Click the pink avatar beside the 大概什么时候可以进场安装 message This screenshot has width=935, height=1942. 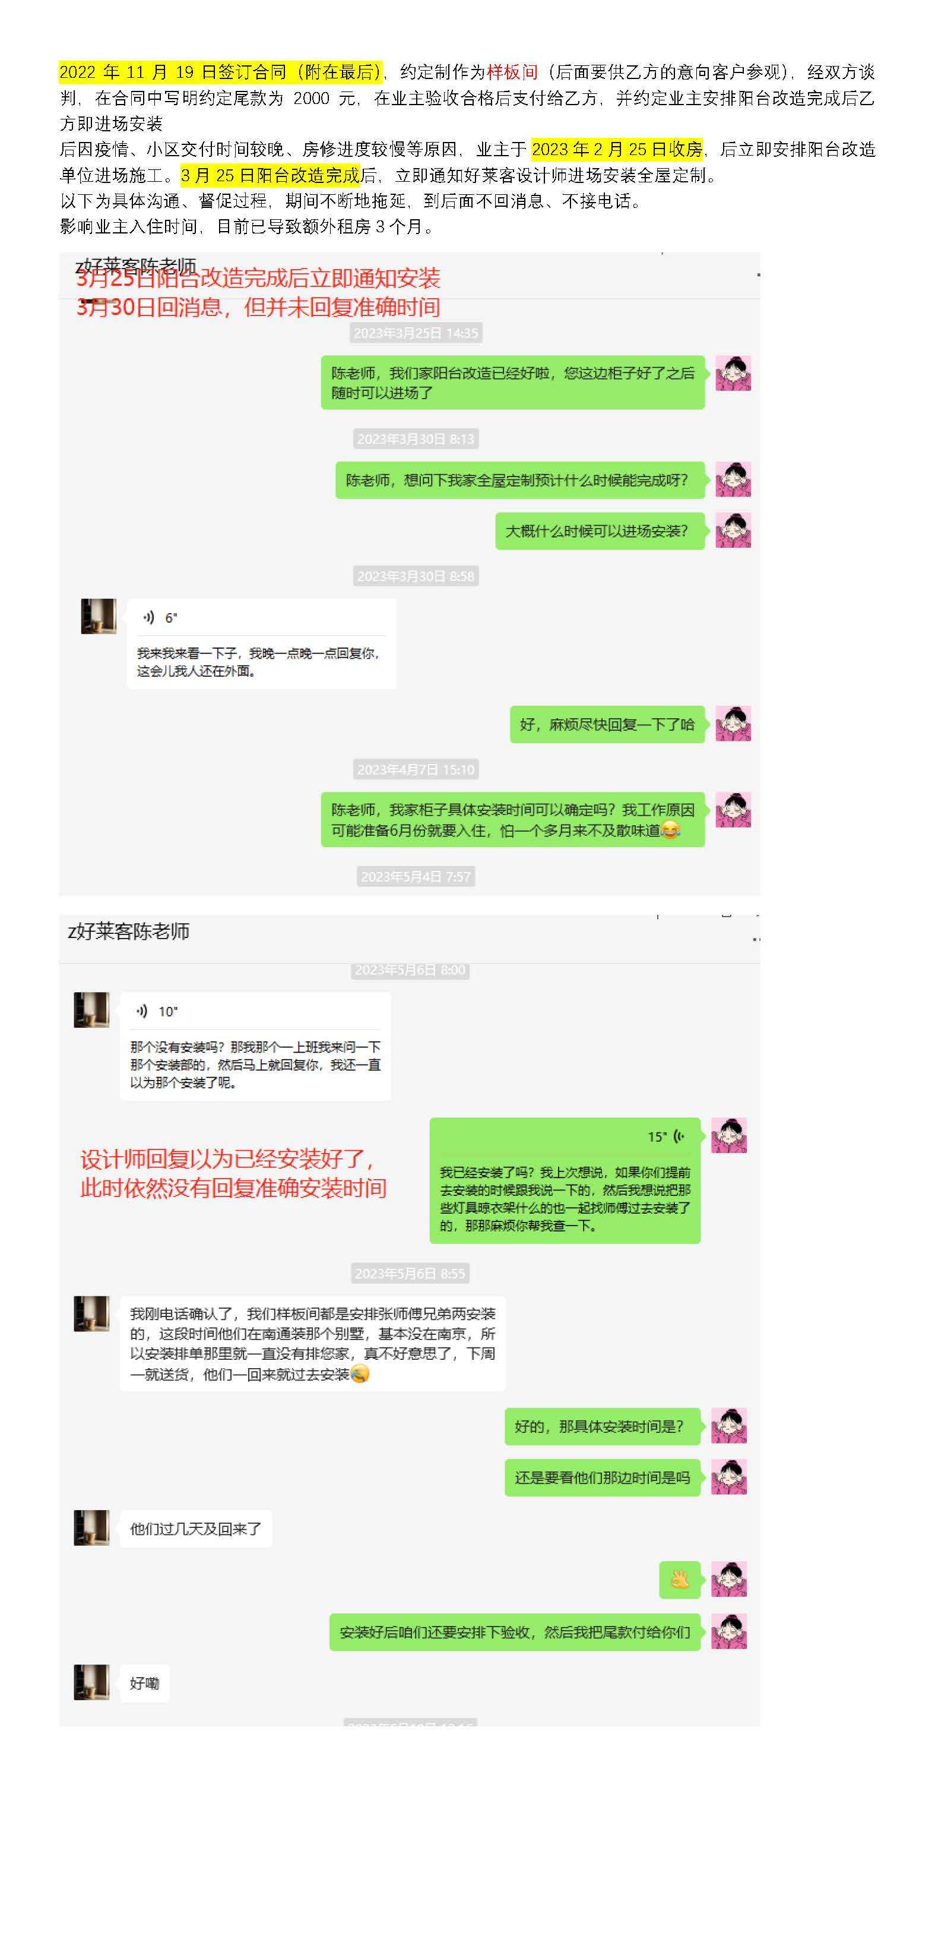733,531
